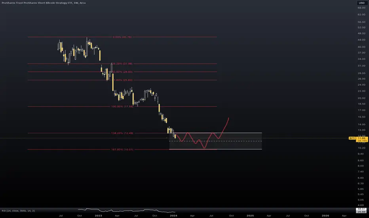The width and height of the screenshot is (369, 218).
Task: Click the 7.40 price axis label
Action: [361, 172]
